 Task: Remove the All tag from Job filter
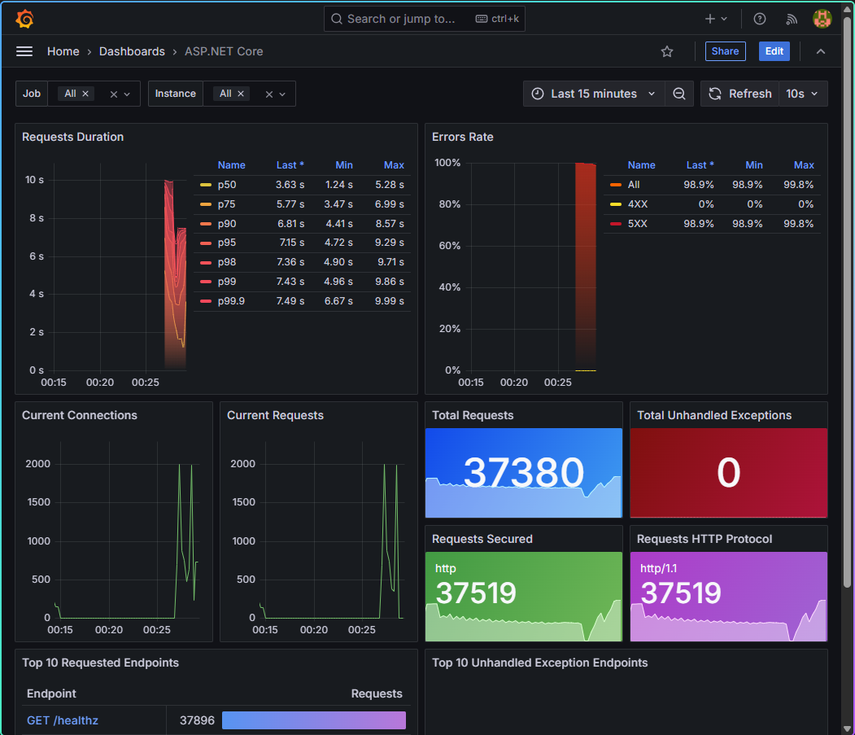(85, 94)
